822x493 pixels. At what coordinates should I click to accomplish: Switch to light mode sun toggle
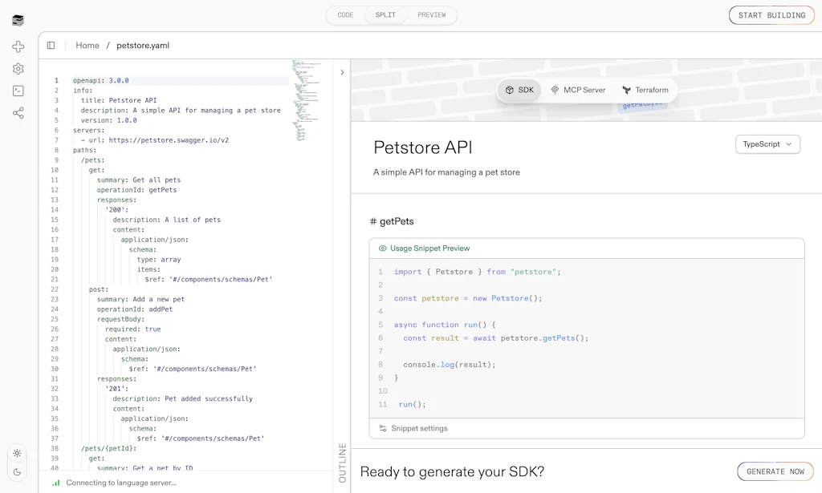point(18,453)
